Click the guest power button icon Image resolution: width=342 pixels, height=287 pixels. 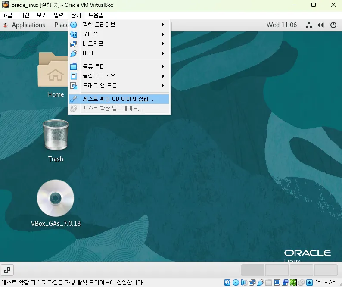coord(333,25)
